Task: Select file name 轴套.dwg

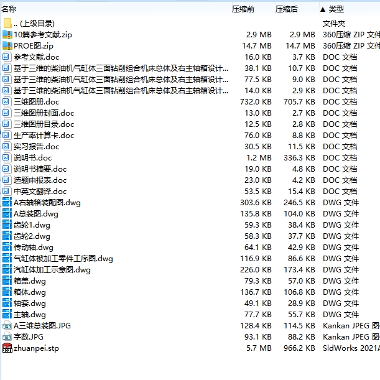Action: tap(30, 303)
